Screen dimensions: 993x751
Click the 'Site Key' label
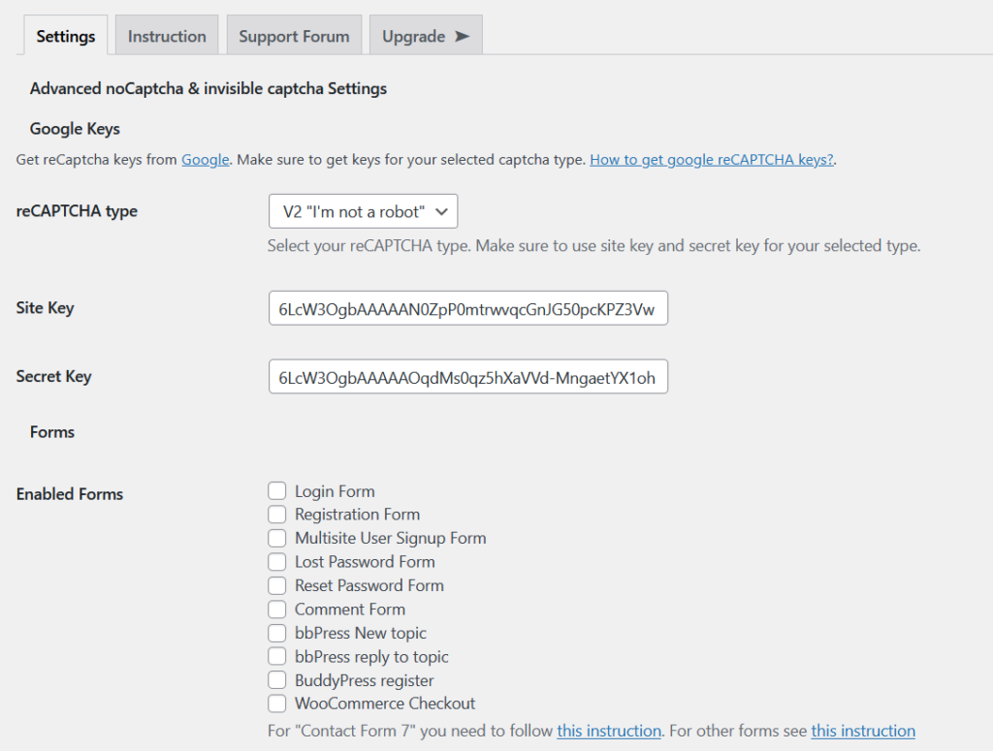tap(45, 308)
